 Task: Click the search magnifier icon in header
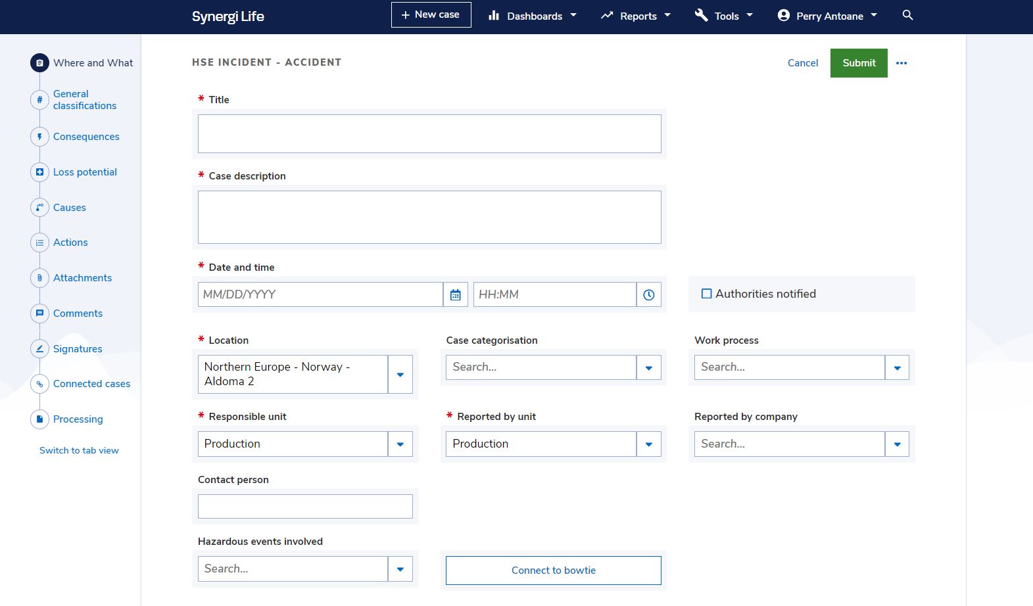907,15
